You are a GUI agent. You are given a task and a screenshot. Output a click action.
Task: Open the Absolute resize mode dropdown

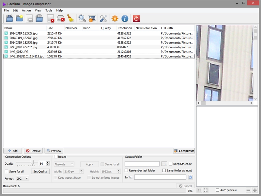coord(64,164)
